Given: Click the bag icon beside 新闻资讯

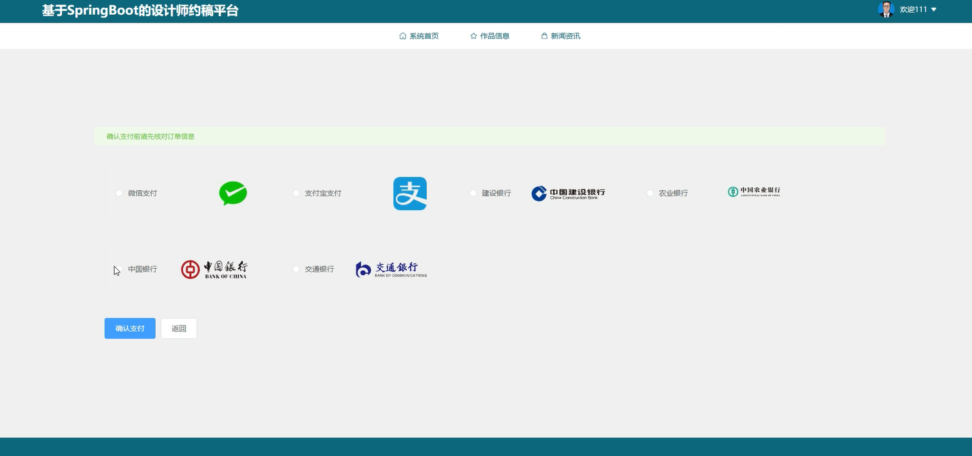Looking at the screenshot, I should tap(545, 36).
